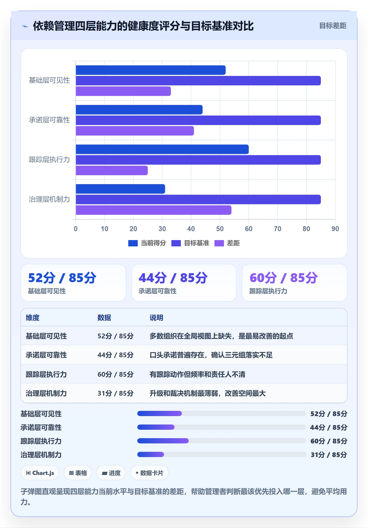Click the 基础层可见性 52分 / 85分 stat card

tap(73, 283)
